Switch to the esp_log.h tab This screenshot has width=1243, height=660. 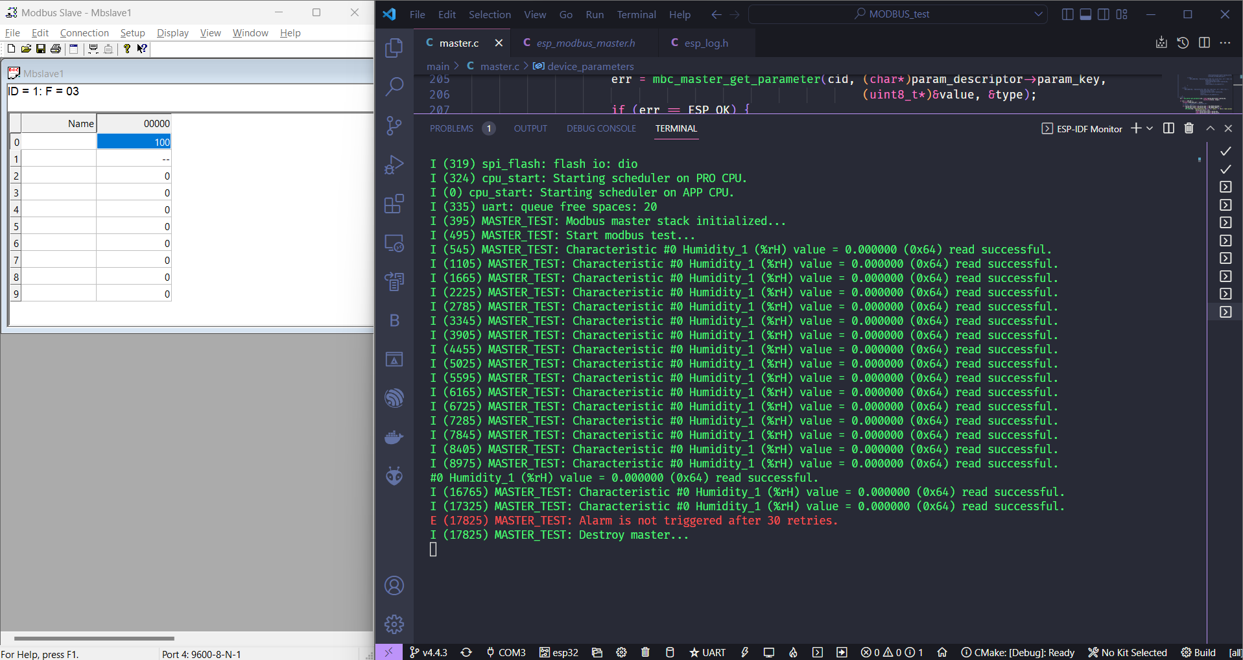705,43
